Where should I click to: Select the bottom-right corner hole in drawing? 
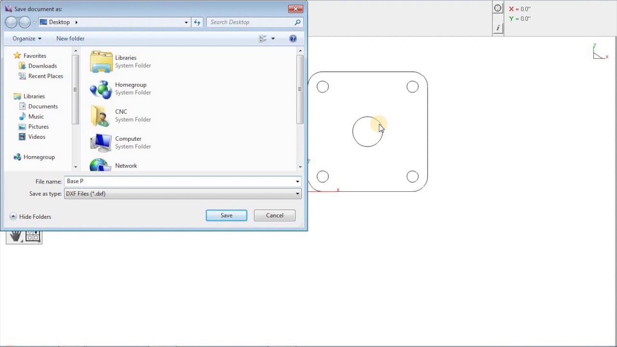tap(412, 176)
